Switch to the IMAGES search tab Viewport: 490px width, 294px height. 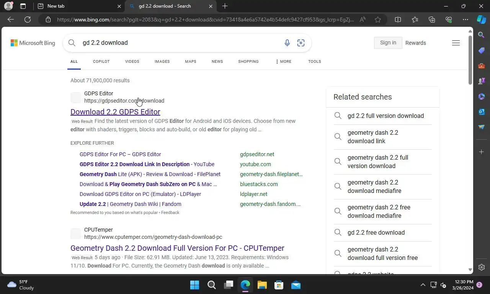[162, 61]
